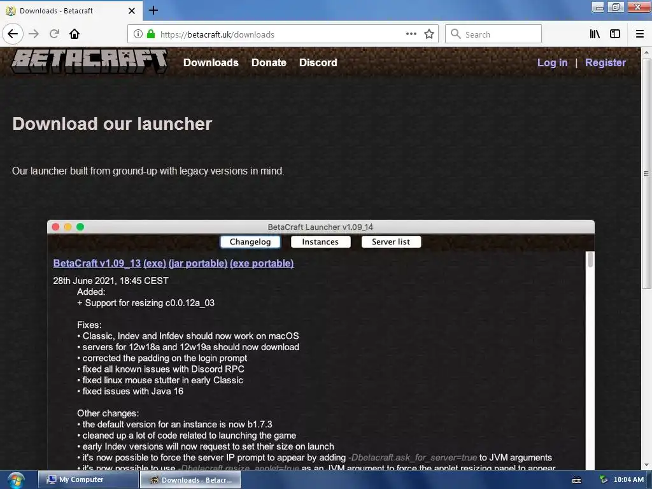Go back using the browser back arrow

(x=13, y=34)
